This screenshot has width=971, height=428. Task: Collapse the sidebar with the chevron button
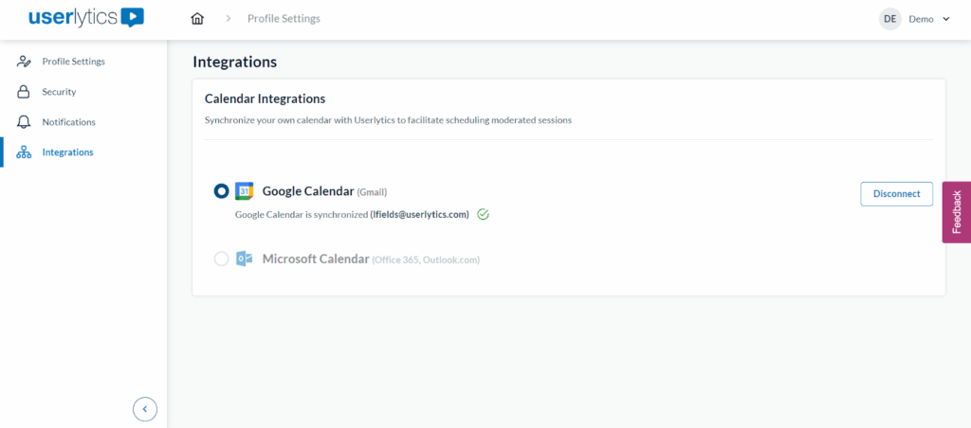pos(145,409)
